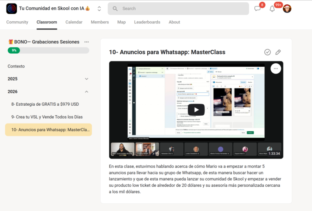Click the first participant video thumbnail
312x211 pixels.
coord(123,149)
